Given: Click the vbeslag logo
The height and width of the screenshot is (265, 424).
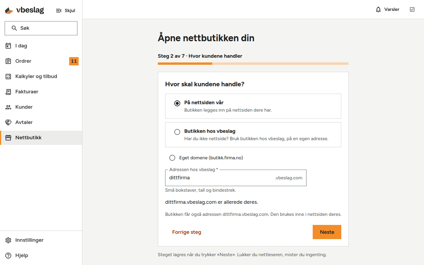Looking at the screenshot, I should pos(24,10).
